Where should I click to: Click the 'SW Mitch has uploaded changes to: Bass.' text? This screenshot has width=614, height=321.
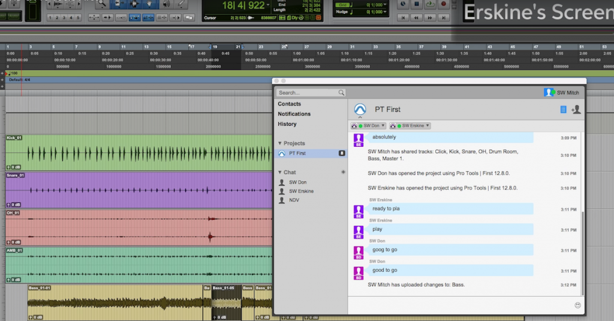tap(416, 285)
